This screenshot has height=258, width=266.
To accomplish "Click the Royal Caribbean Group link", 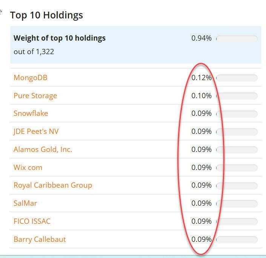I will (x=52, y=185).
